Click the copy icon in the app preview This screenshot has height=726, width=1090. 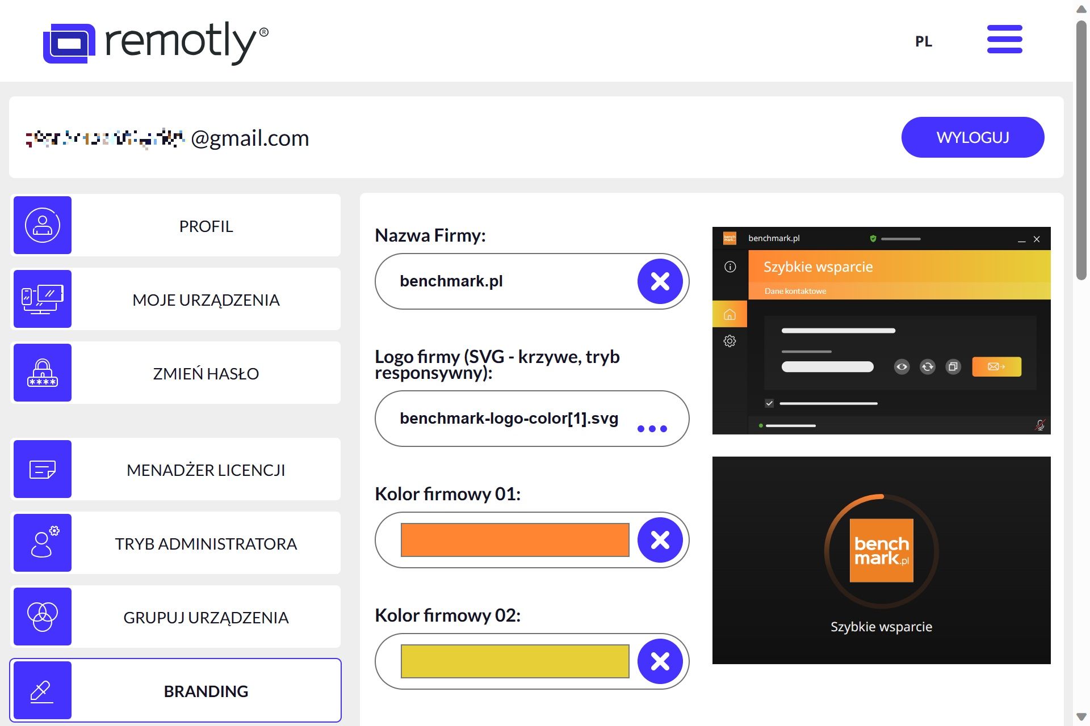(953, 367)
